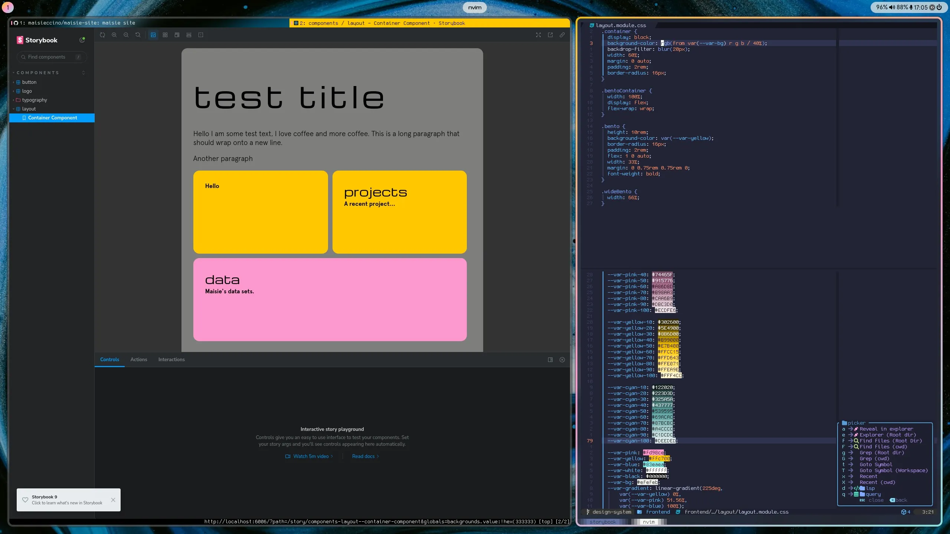Toggle the outline tool toolbar icon
The width and height of the screenshot is (950, 534).
[201, 35]
